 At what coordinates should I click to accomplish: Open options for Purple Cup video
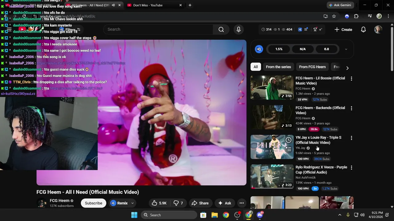pos(351,168)
